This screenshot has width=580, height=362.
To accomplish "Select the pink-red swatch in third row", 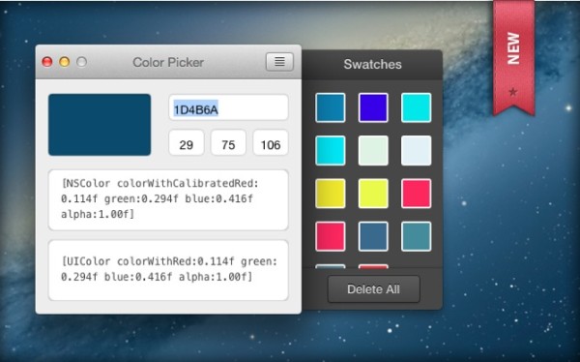I will (x=416, y=194).
